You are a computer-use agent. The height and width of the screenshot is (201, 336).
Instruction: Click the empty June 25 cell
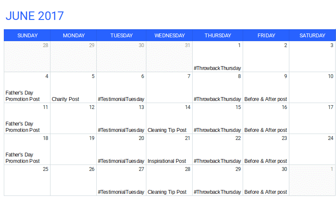coord(27,180)
